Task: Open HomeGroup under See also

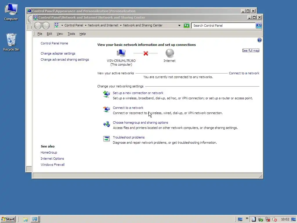Action: pyautogui.click(x=49, y=152)
